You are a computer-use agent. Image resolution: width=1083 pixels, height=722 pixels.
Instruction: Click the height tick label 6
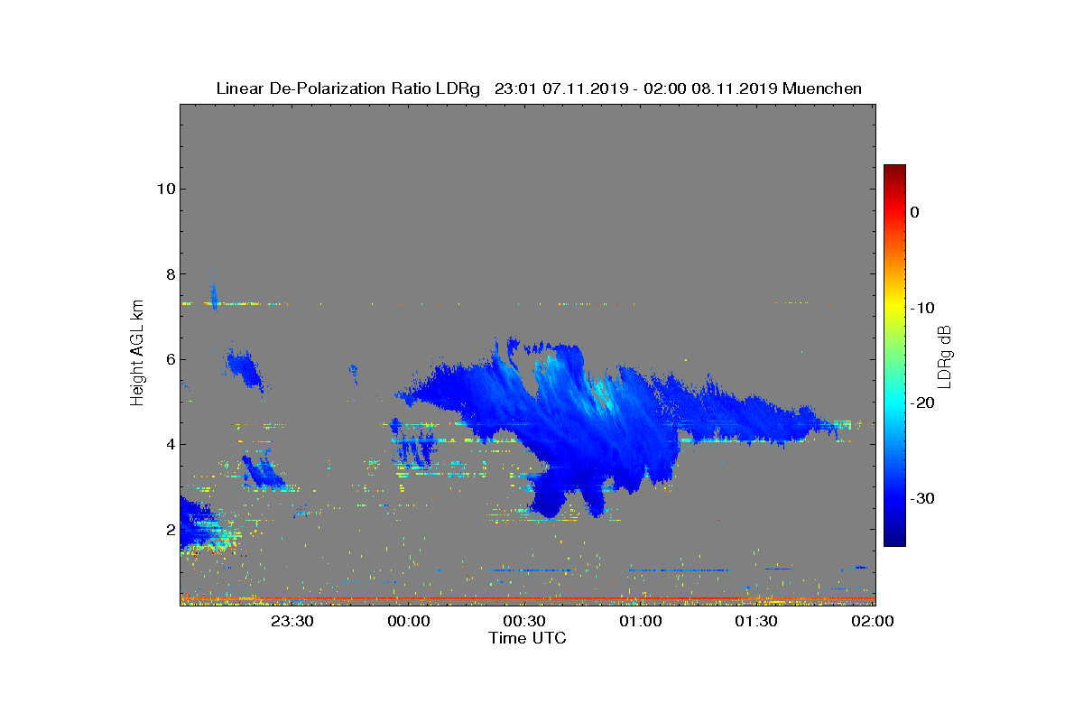(169, 359)
